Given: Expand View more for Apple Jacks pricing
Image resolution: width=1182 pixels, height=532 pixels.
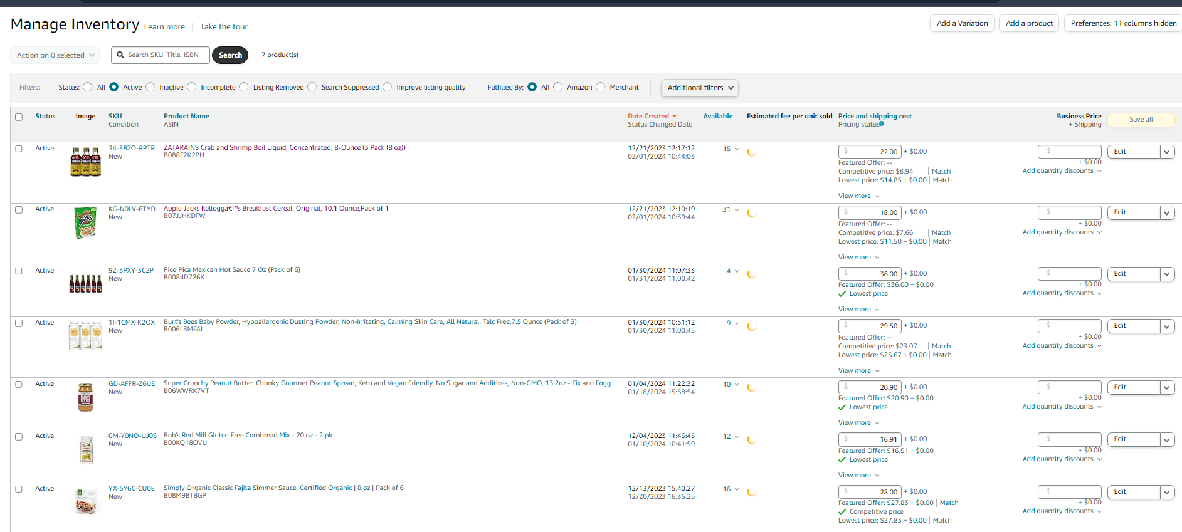Looking at the screenshot, I should coord(858,258).
